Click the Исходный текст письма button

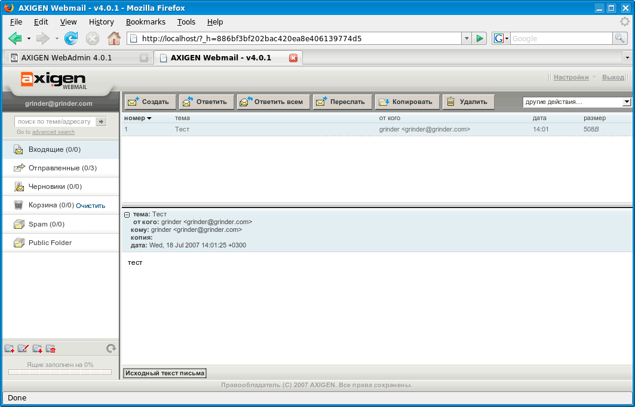point(165,373)
